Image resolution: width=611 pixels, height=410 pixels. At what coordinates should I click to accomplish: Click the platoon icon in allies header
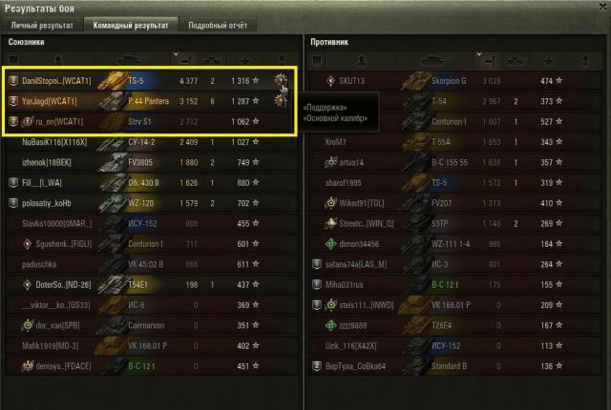pos(13,59)
